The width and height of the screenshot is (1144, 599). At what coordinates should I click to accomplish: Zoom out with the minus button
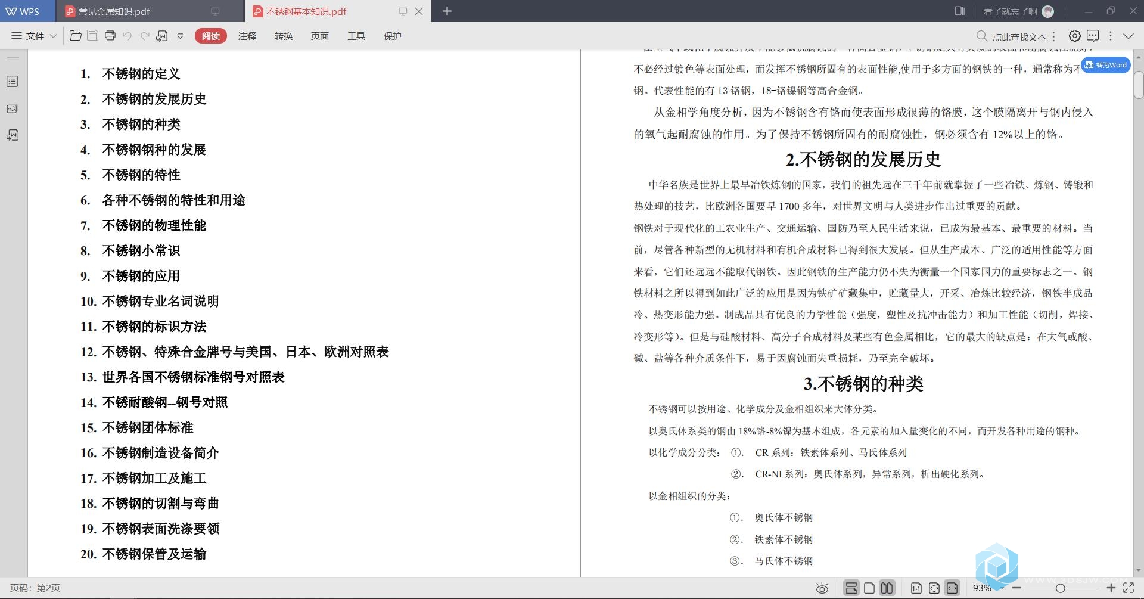pyautogui.click(x=1016, y=588)
